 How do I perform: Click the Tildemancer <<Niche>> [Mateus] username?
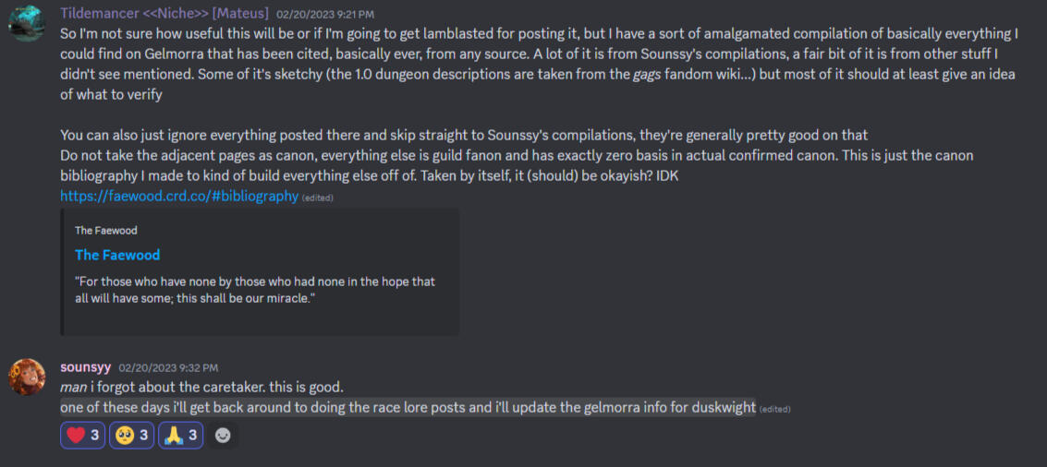pyautogui.click(x=164, y=14)
